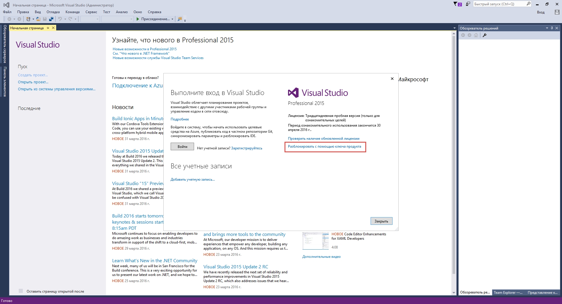Click the start page vertical scrollbar
This screenshot has height=304, width=562.
pyautogui.click(x=454, y=163)
